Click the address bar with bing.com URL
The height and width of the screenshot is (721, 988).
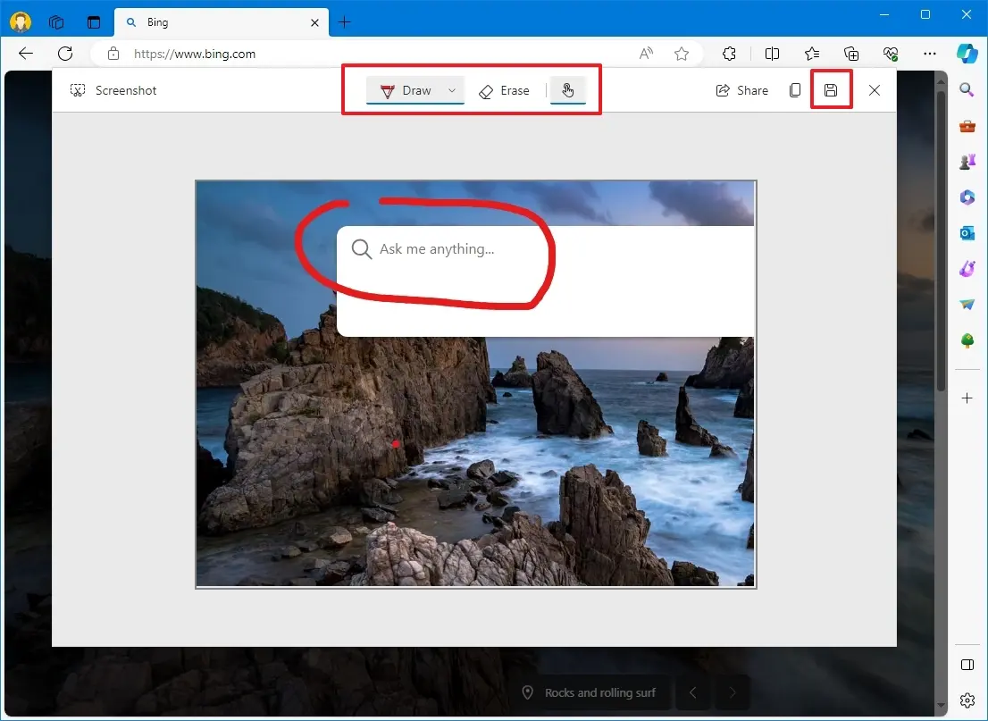pos(365,54)
